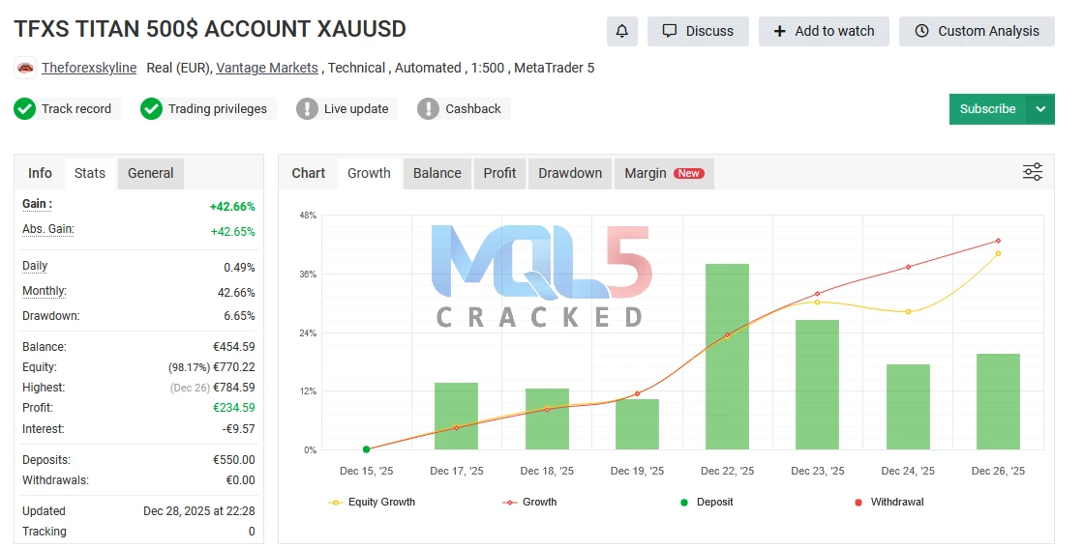Open the General tab
The image size is (1084, 549).
[x=150, y=174]
